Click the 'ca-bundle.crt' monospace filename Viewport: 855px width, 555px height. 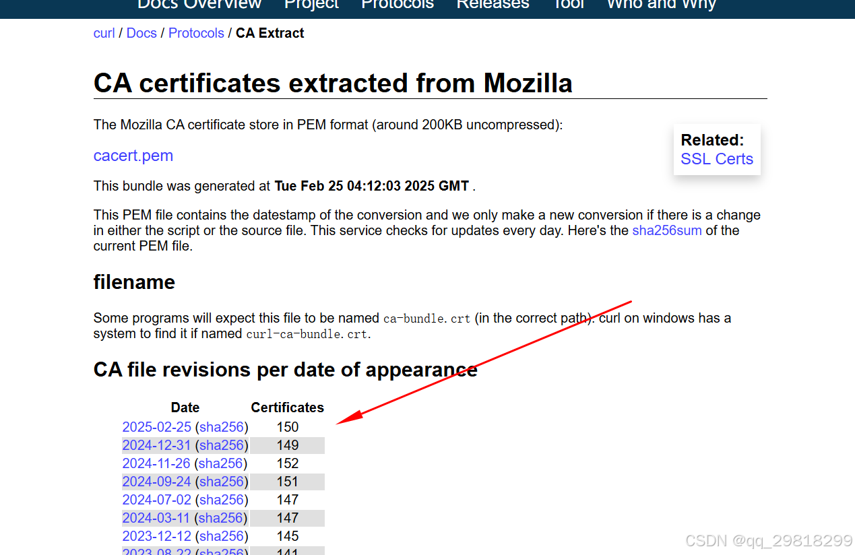(x=427, y=318)
